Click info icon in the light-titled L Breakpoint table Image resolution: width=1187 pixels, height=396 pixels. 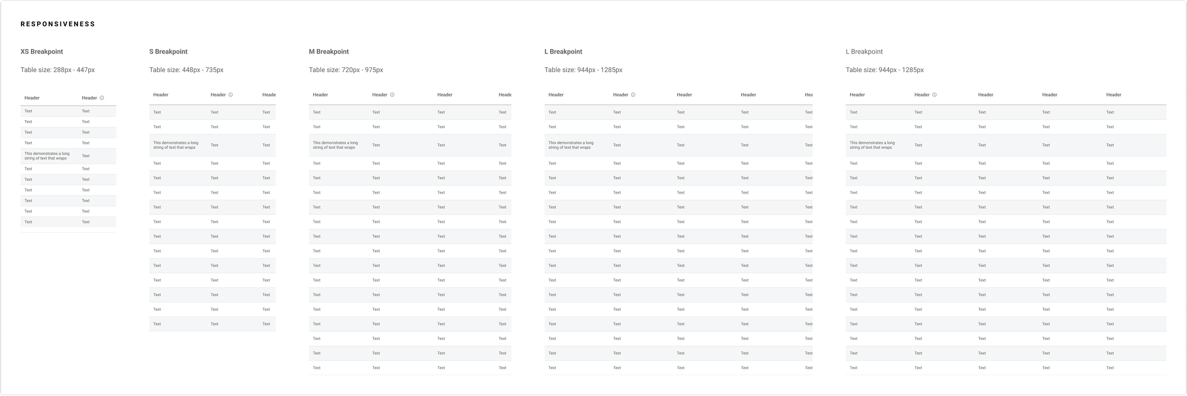[x=934, y=95]
